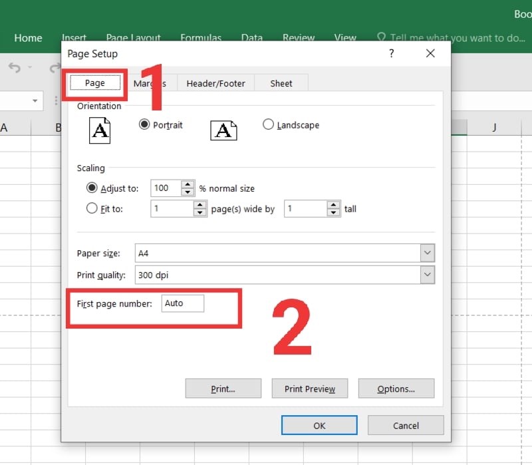
Task: Click the Options button
Action: point(396,388)
